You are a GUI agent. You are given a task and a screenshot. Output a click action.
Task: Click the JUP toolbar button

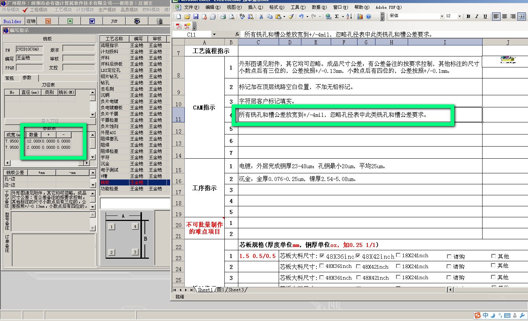tap(114, 21)
